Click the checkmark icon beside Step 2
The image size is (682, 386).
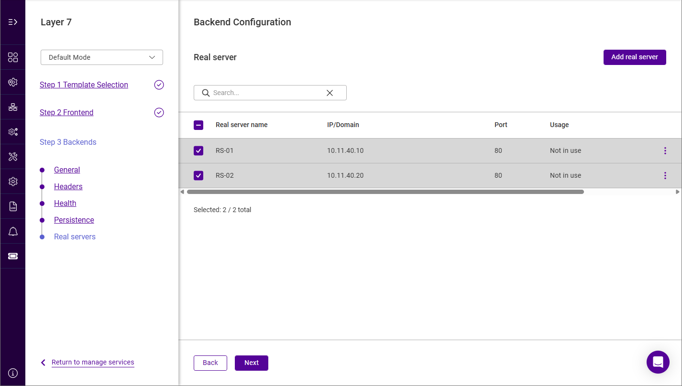point(159,113)
